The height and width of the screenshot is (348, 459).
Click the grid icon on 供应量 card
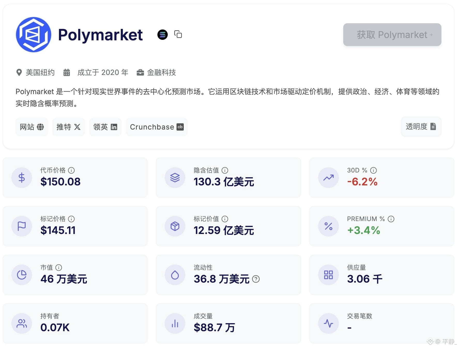point(328,275)
